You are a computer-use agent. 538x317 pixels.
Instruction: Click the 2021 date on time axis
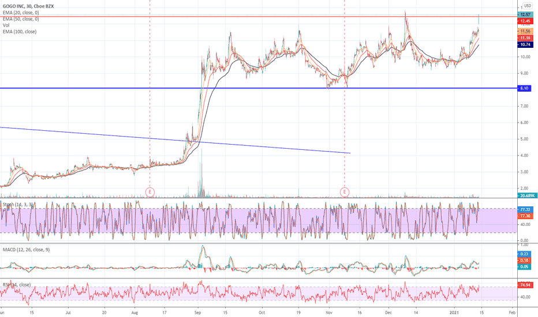click(x=454, y=312)
